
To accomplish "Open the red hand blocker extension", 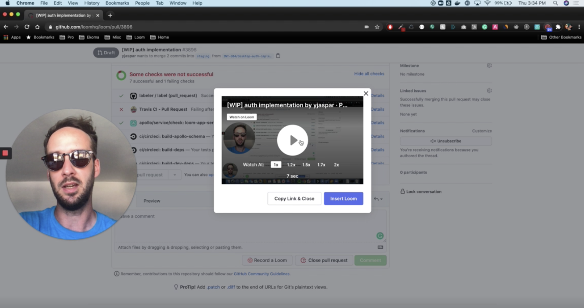I will coord(390,27).
